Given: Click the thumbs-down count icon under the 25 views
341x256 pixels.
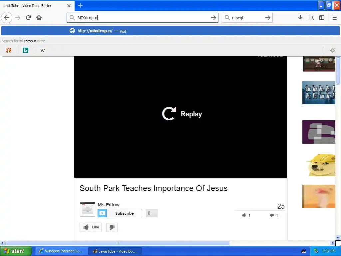Looking at the screenshot, I should (272, 215).
